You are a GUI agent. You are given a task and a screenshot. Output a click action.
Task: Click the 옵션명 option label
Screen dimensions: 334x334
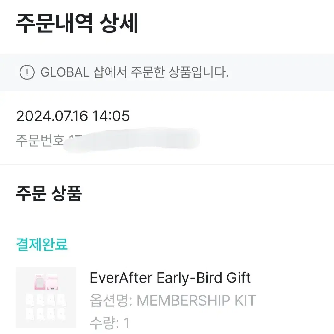pyautogui.click(x=111, y=300)
